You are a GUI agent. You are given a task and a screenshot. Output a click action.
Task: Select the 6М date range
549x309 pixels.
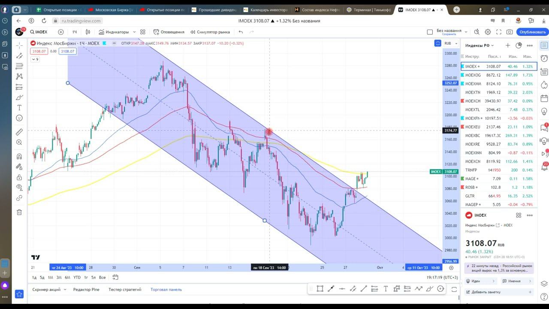67,277
